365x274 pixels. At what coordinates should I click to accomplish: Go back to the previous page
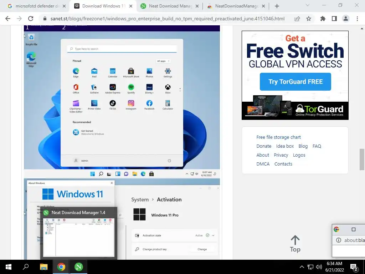tap(8, 19)
